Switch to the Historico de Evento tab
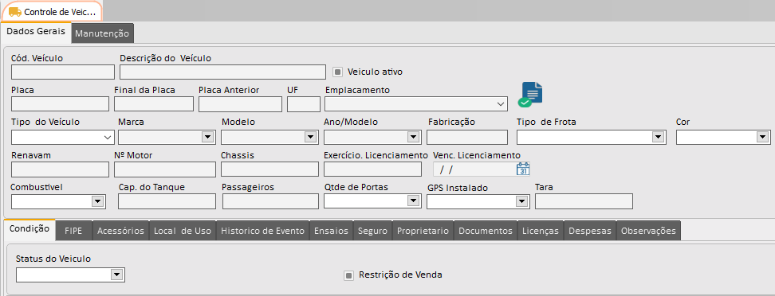775x296 pixels. [262, 231]
